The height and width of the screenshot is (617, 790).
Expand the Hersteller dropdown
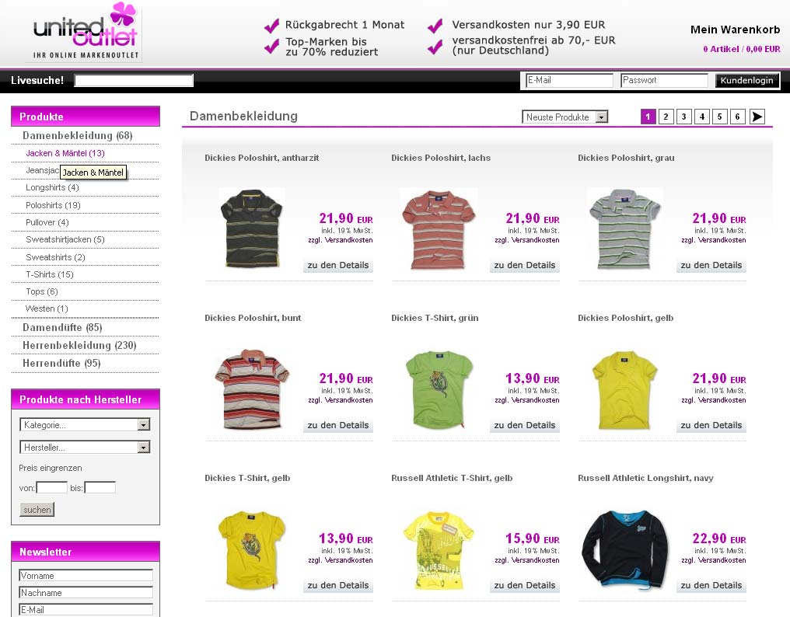85,448
